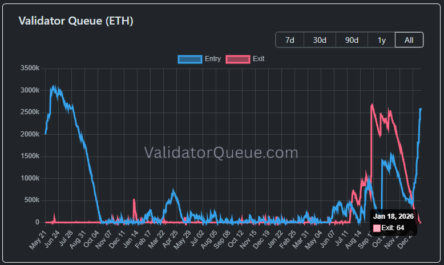Screen dimensions: 444x265
Task: Choose the 1y range button
Action: [381, 40]
